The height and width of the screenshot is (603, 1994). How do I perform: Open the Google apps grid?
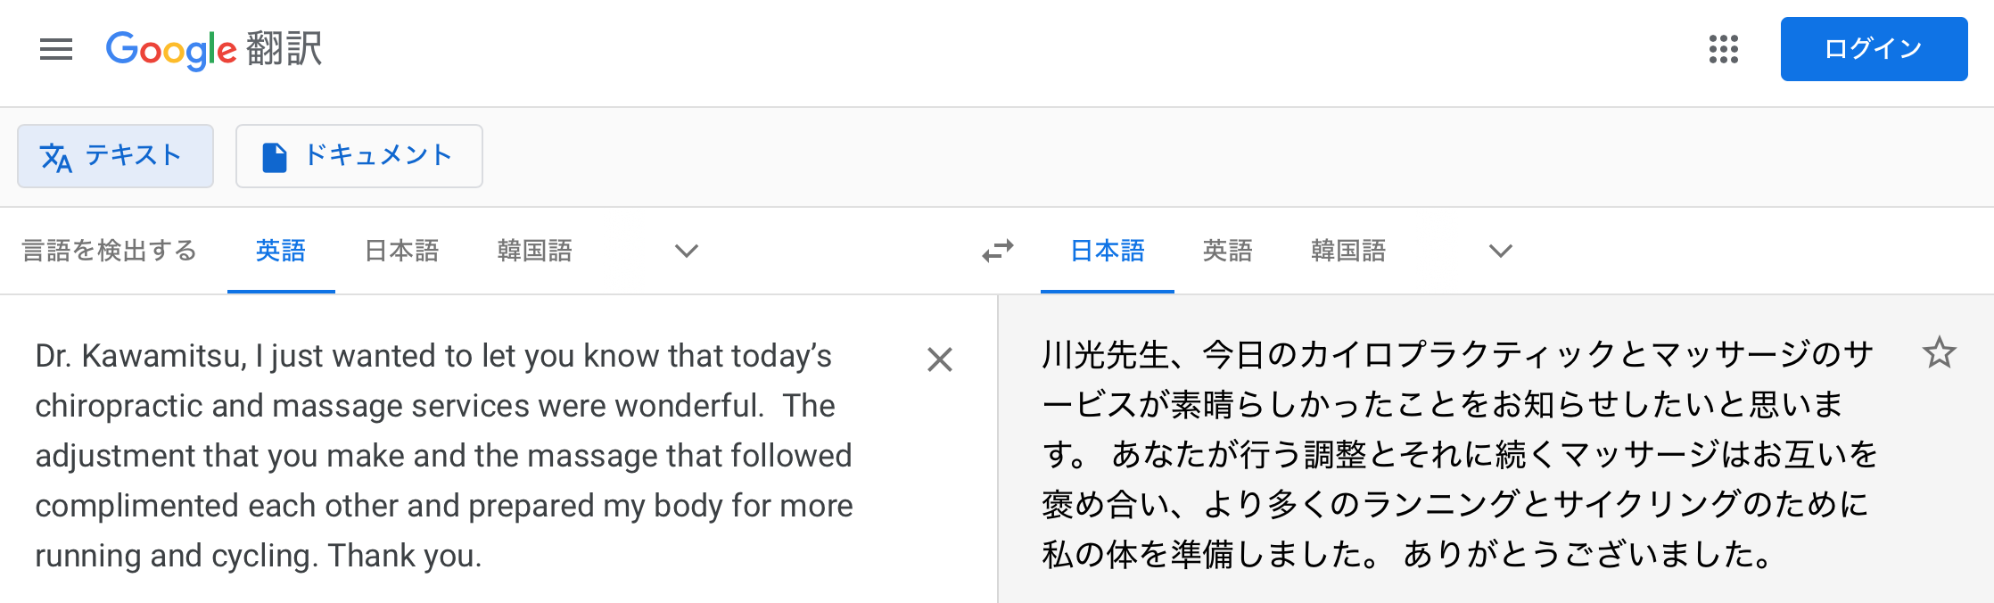(1724, 49)
